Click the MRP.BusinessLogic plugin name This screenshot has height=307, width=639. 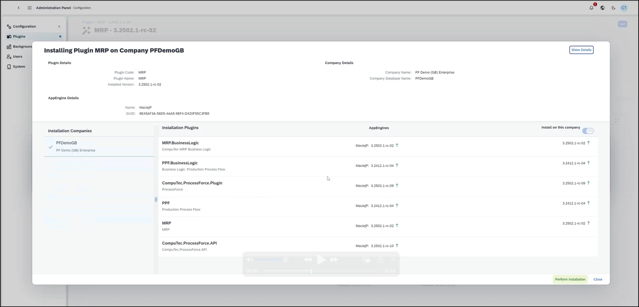pos(180,143)
